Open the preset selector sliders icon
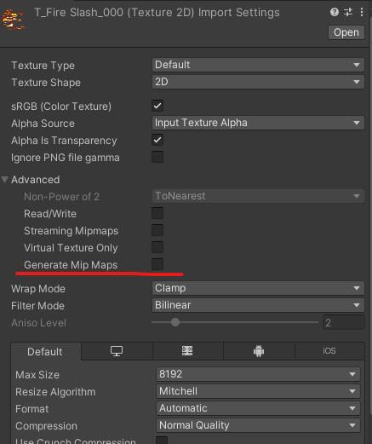Image resolution: width=372 pixels, height=444 pixels. point(348,12)
